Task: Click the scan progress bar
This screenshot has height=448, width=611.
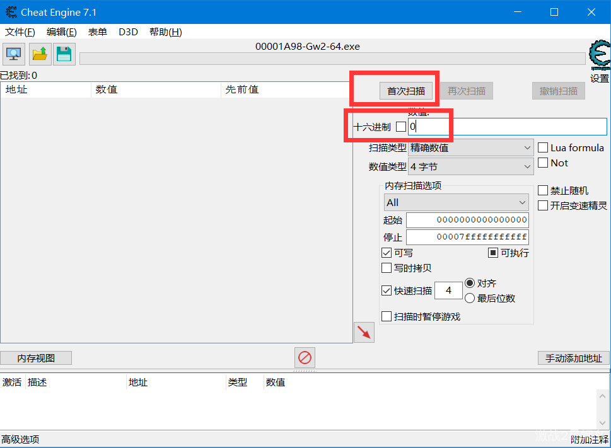Action: coord(332,59)
